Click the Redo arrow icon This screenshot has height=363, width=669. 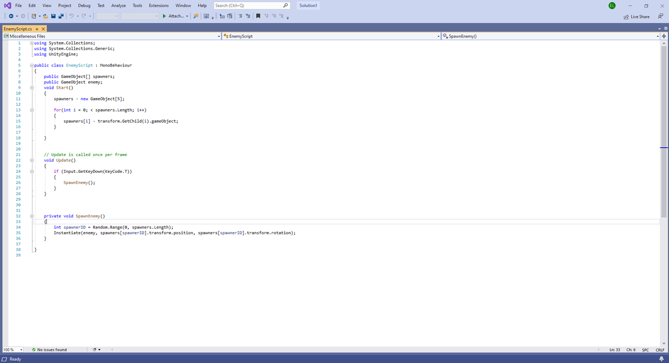(84, 16)
